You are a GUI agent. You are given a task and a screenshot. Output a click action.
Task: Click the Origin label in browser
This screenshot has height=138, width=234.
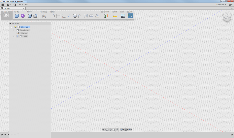(25, 36)
